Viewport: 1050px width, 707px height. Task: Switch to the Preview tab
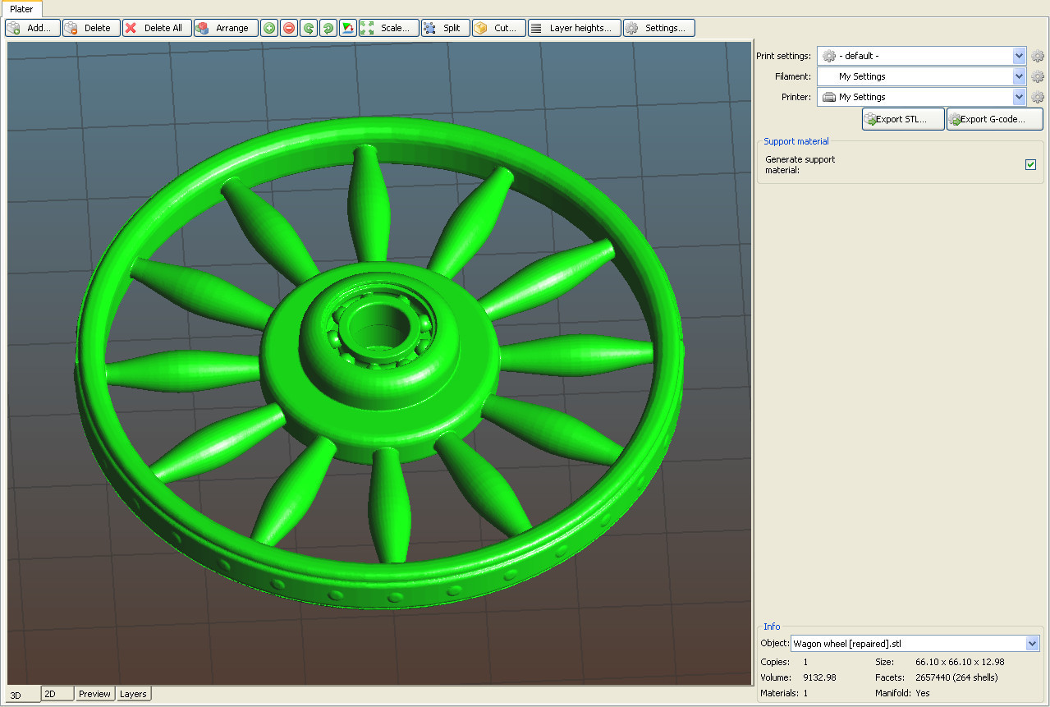pos(94,694)
